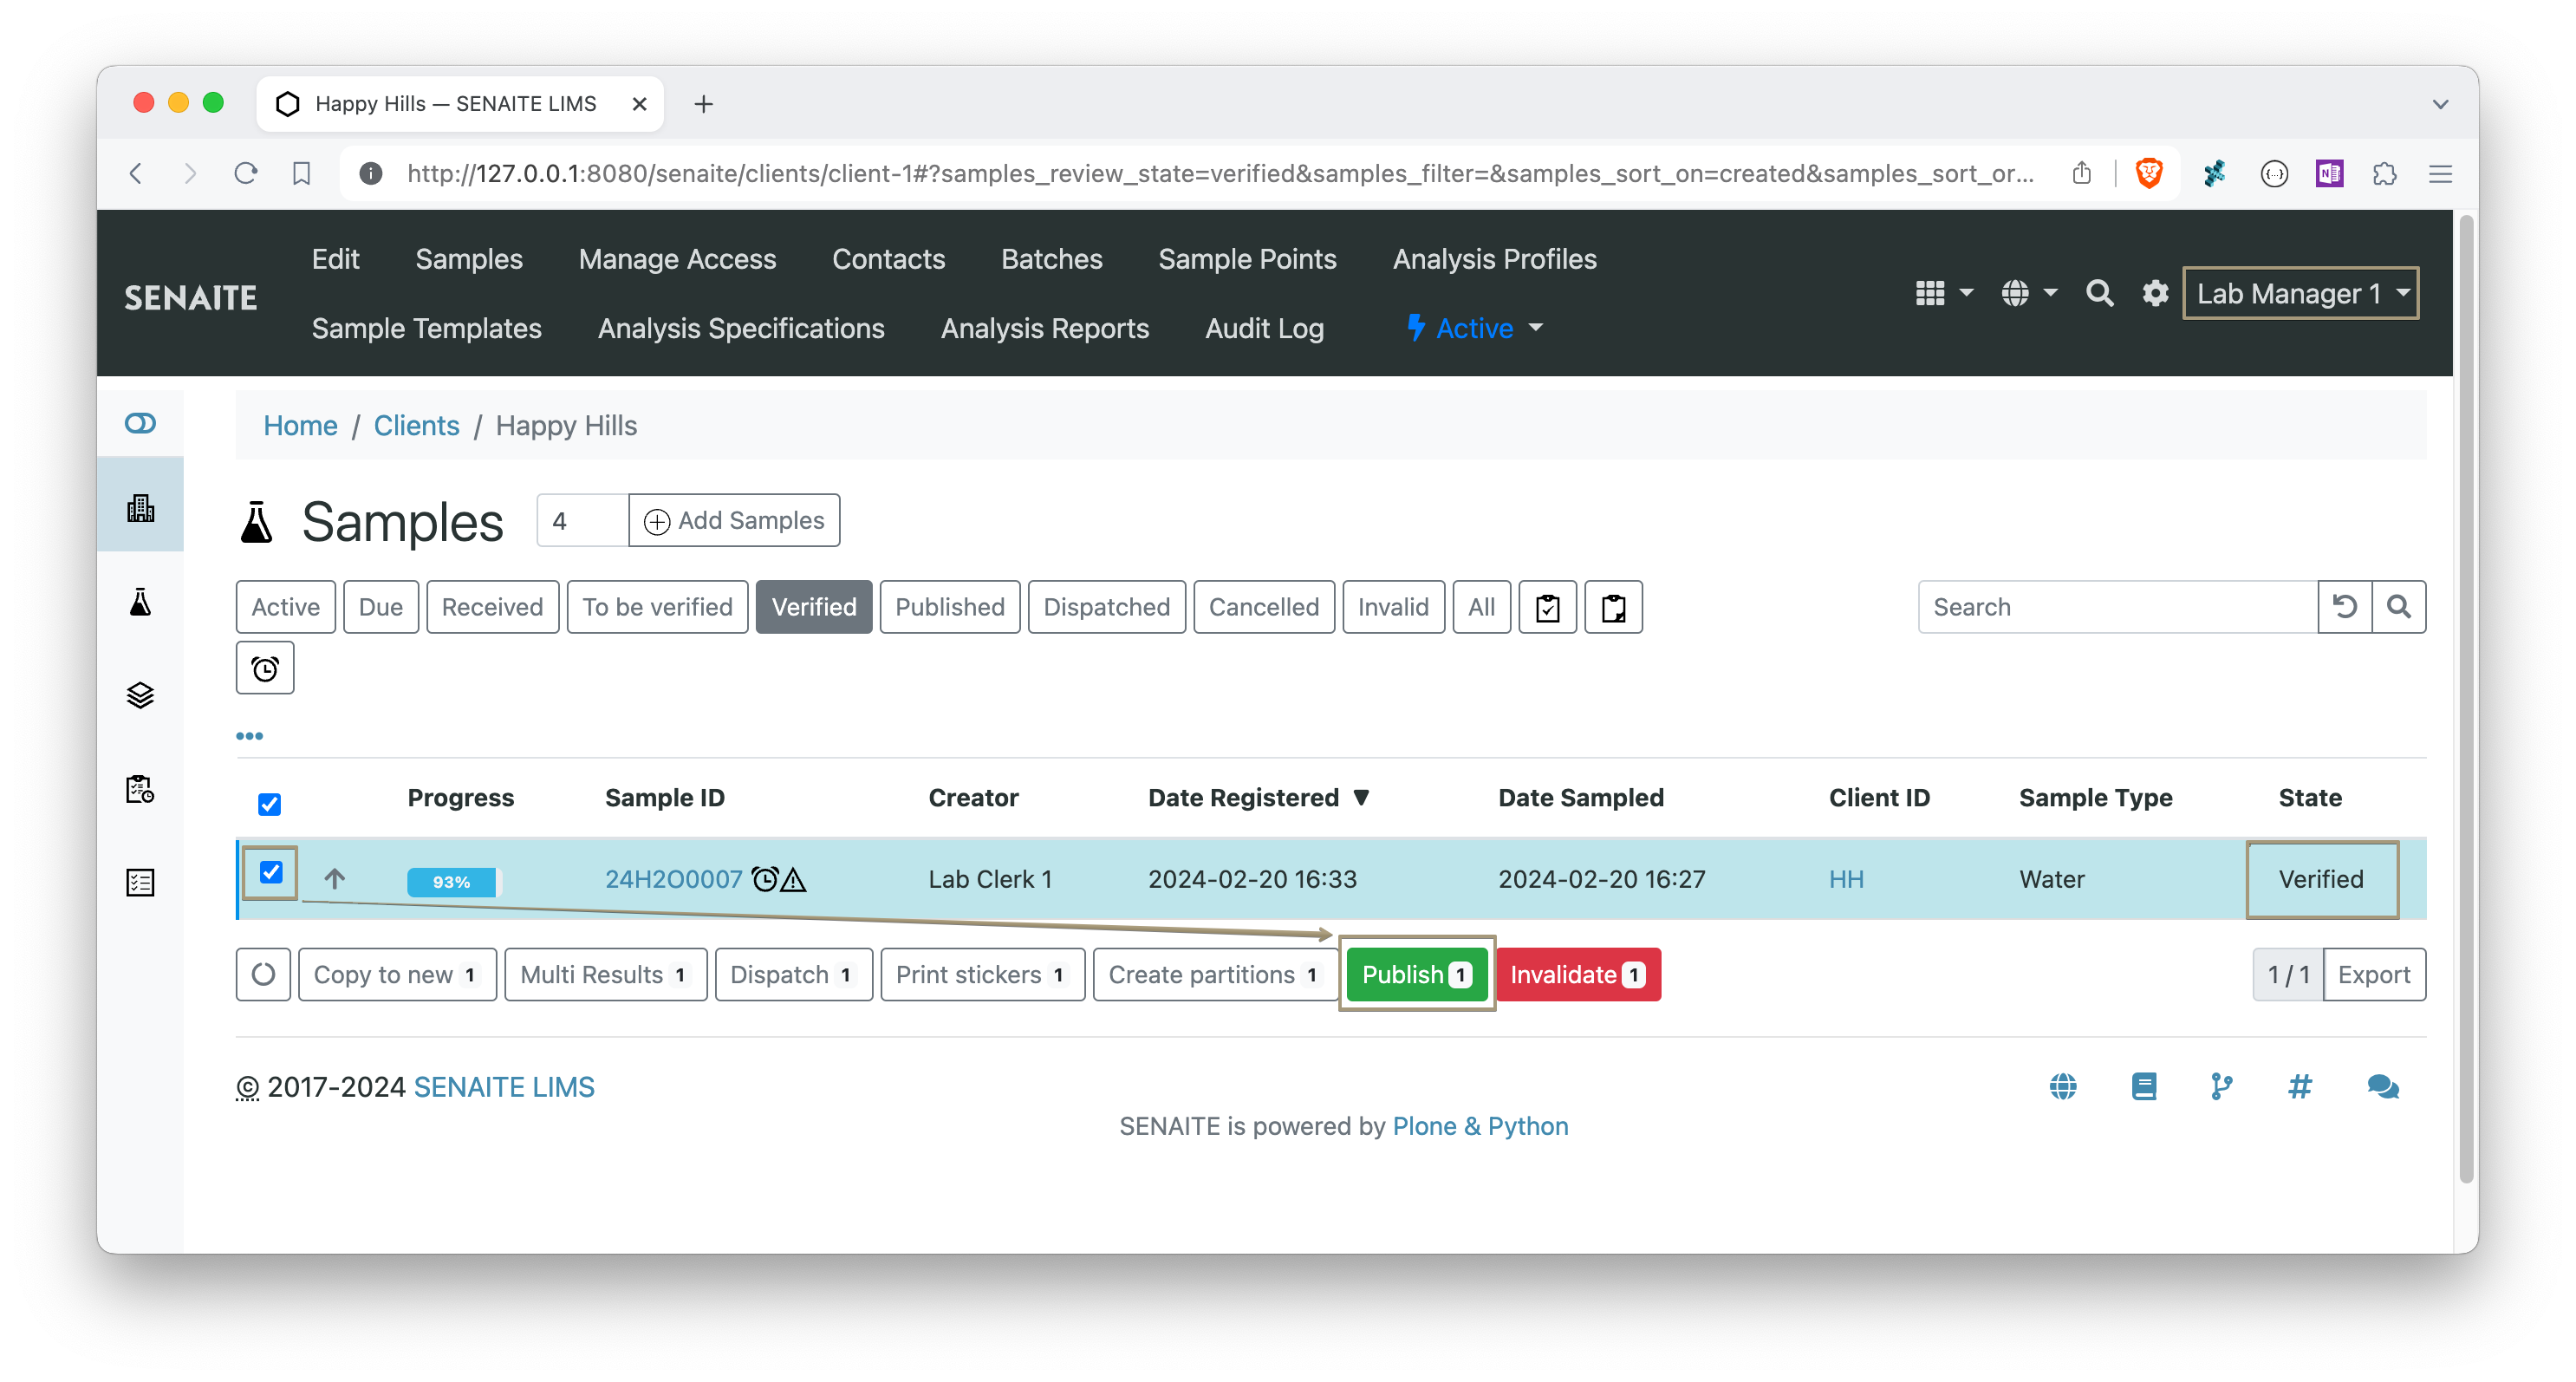Open the Analysis Reports menu item

point(1044,328)
